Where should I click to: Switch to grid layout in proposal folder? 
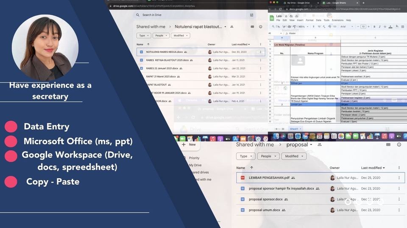coord(388,144)
